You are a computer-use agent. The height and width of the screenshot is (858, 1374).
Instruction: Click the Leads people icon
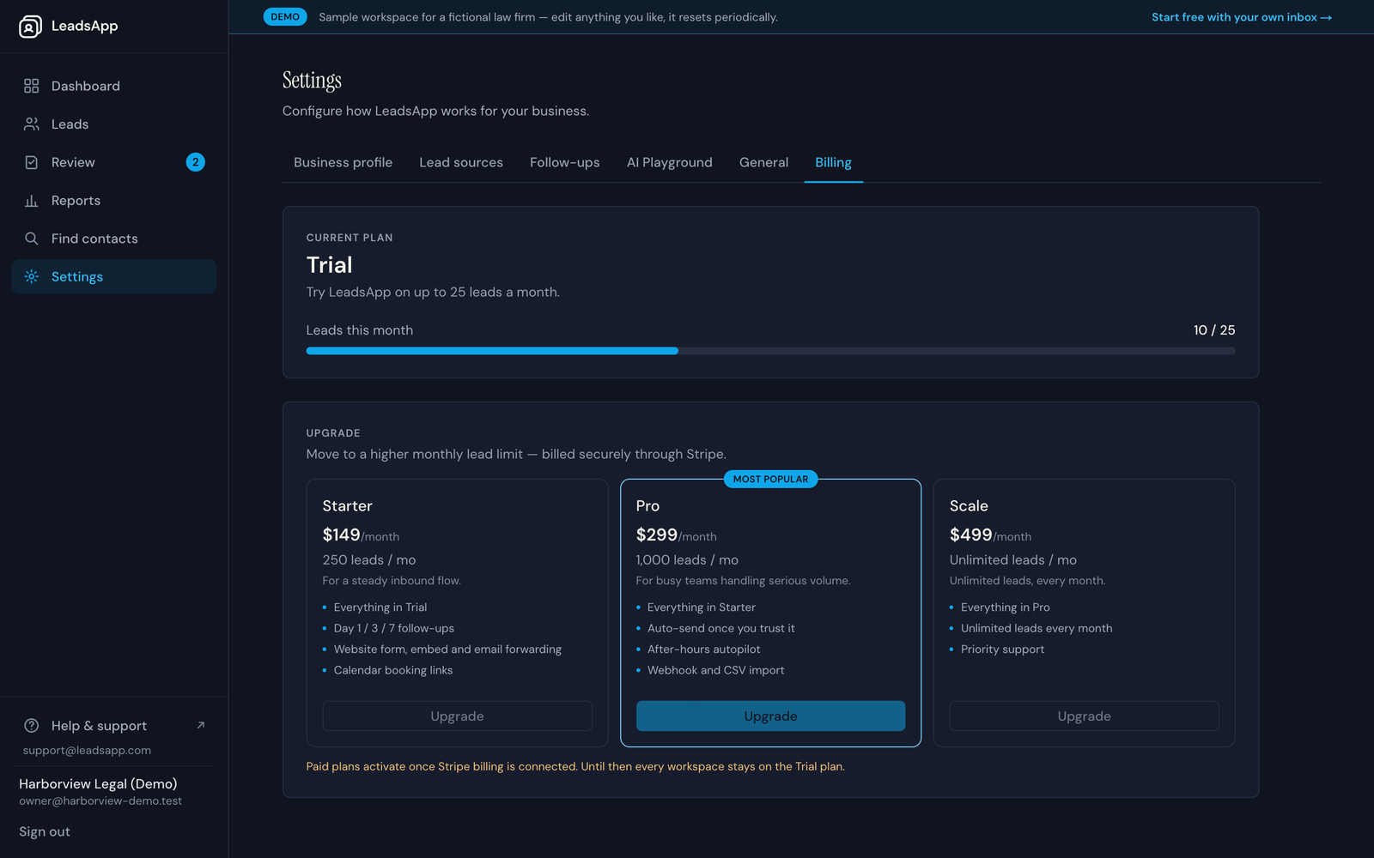tap(32, 124)
